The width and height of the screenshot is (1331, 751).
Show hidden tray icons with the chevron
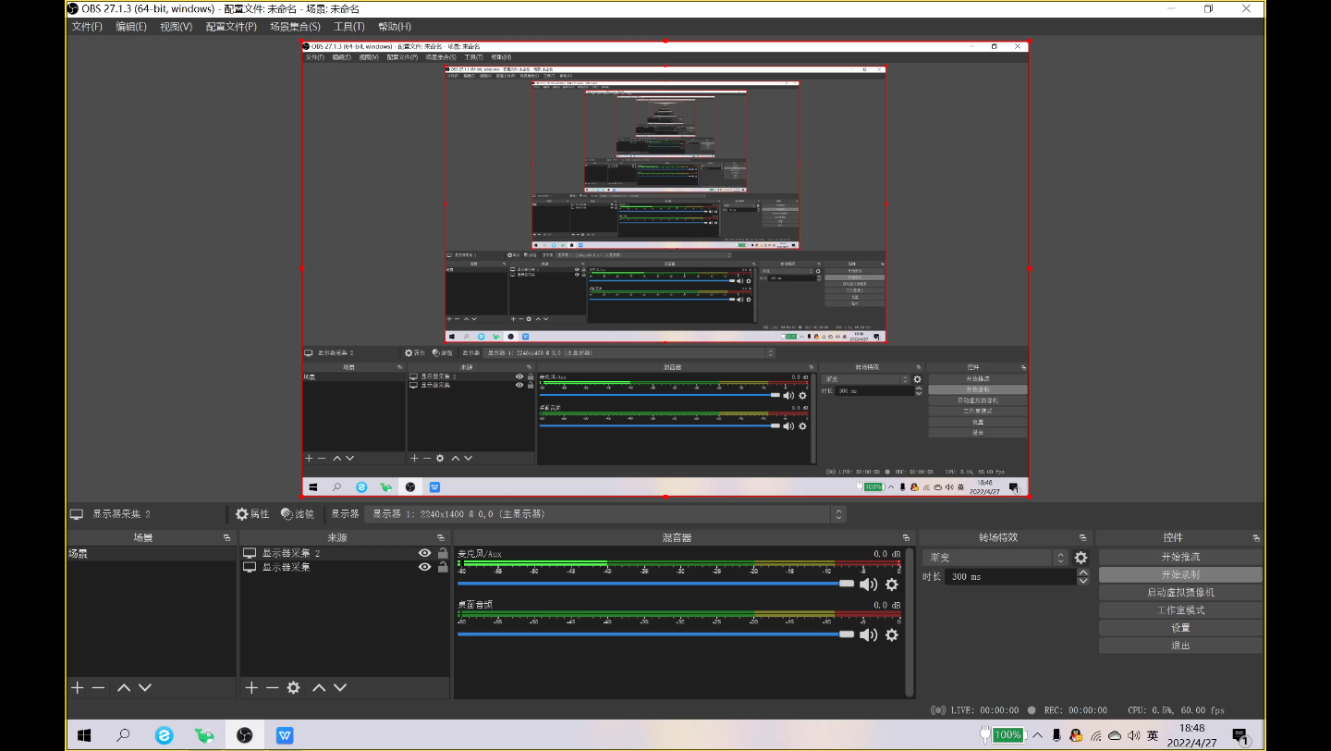[x=1037, y=736]
